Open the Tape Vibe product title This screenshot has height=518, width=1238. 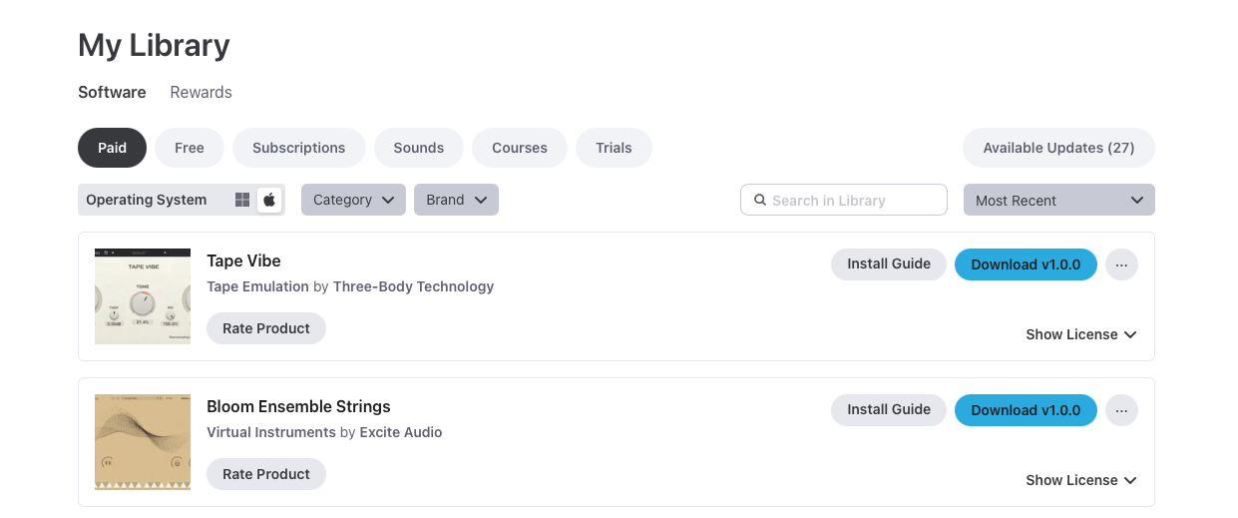pos(243,260)
